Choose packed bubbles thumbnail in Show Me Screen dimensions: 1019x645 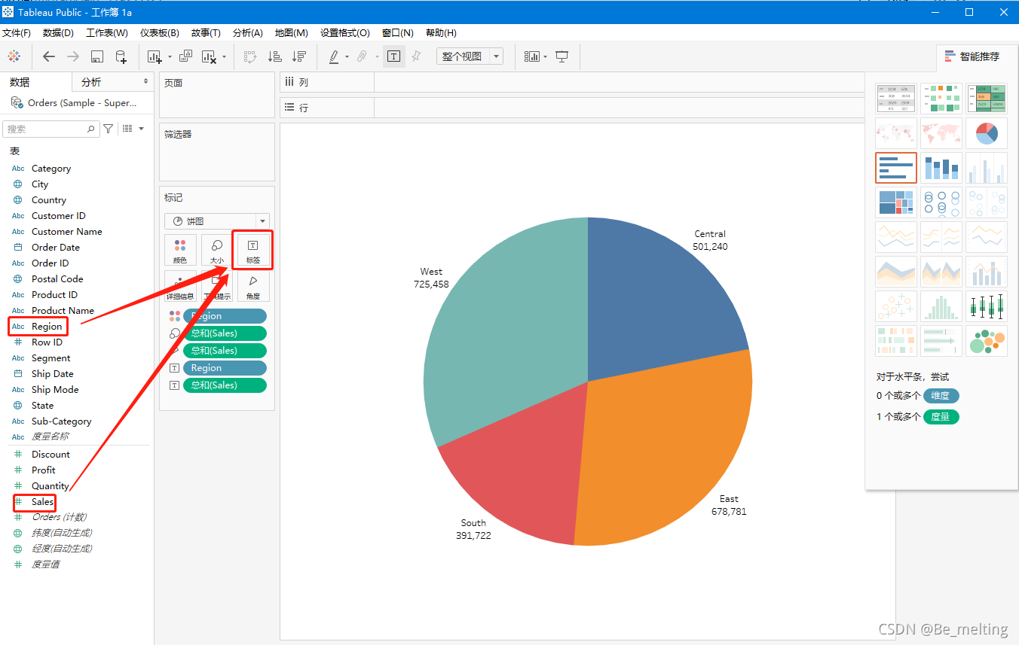pos(987,341)
